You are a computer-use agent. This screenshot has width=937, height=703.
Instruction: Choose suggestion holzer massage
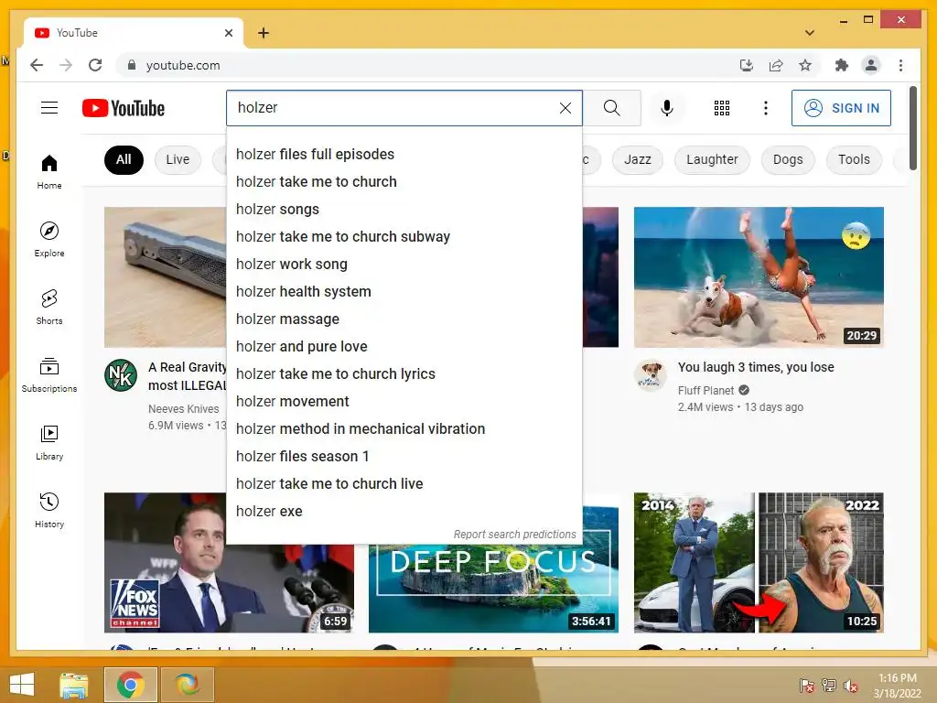point(404,319)
